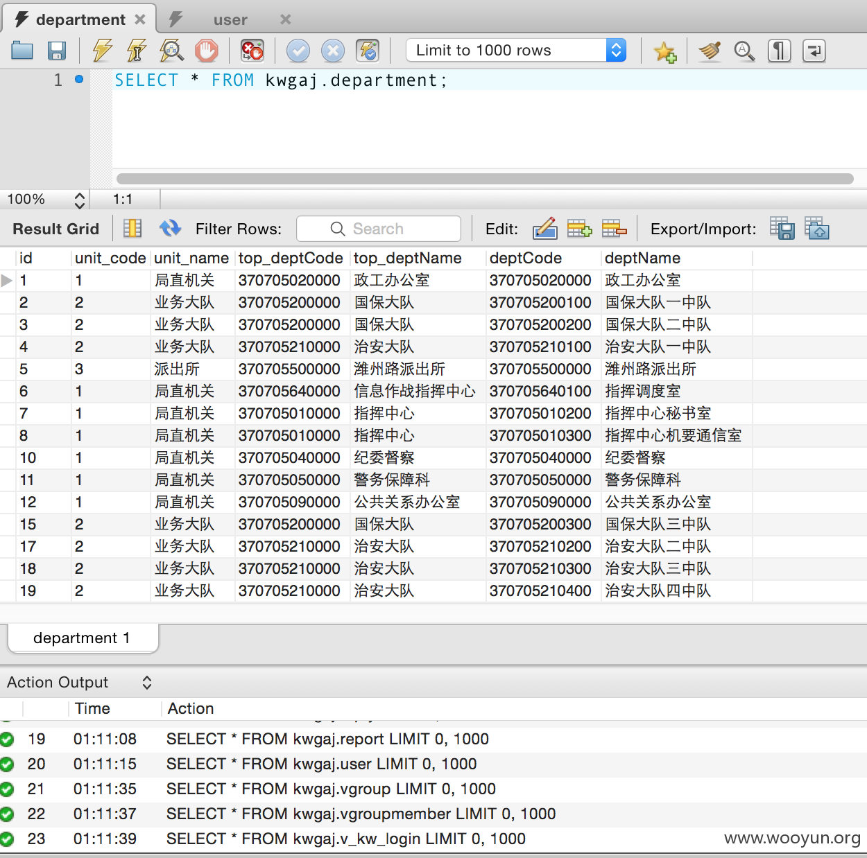867x858 pixels.
Task: Execute statement under cursor lightning icon
Action: 137,51
